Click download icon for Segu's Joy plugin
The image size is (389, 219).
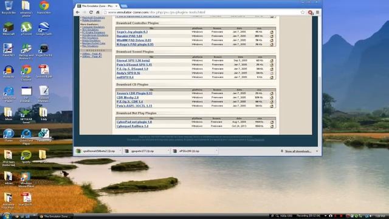pyautogui.click(x=272, y=32)
